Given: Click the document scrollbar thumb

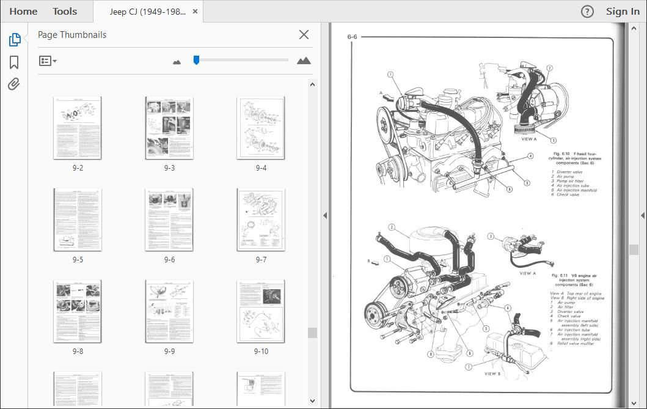Looking at the screenshot, I should (x=634, y=249).
